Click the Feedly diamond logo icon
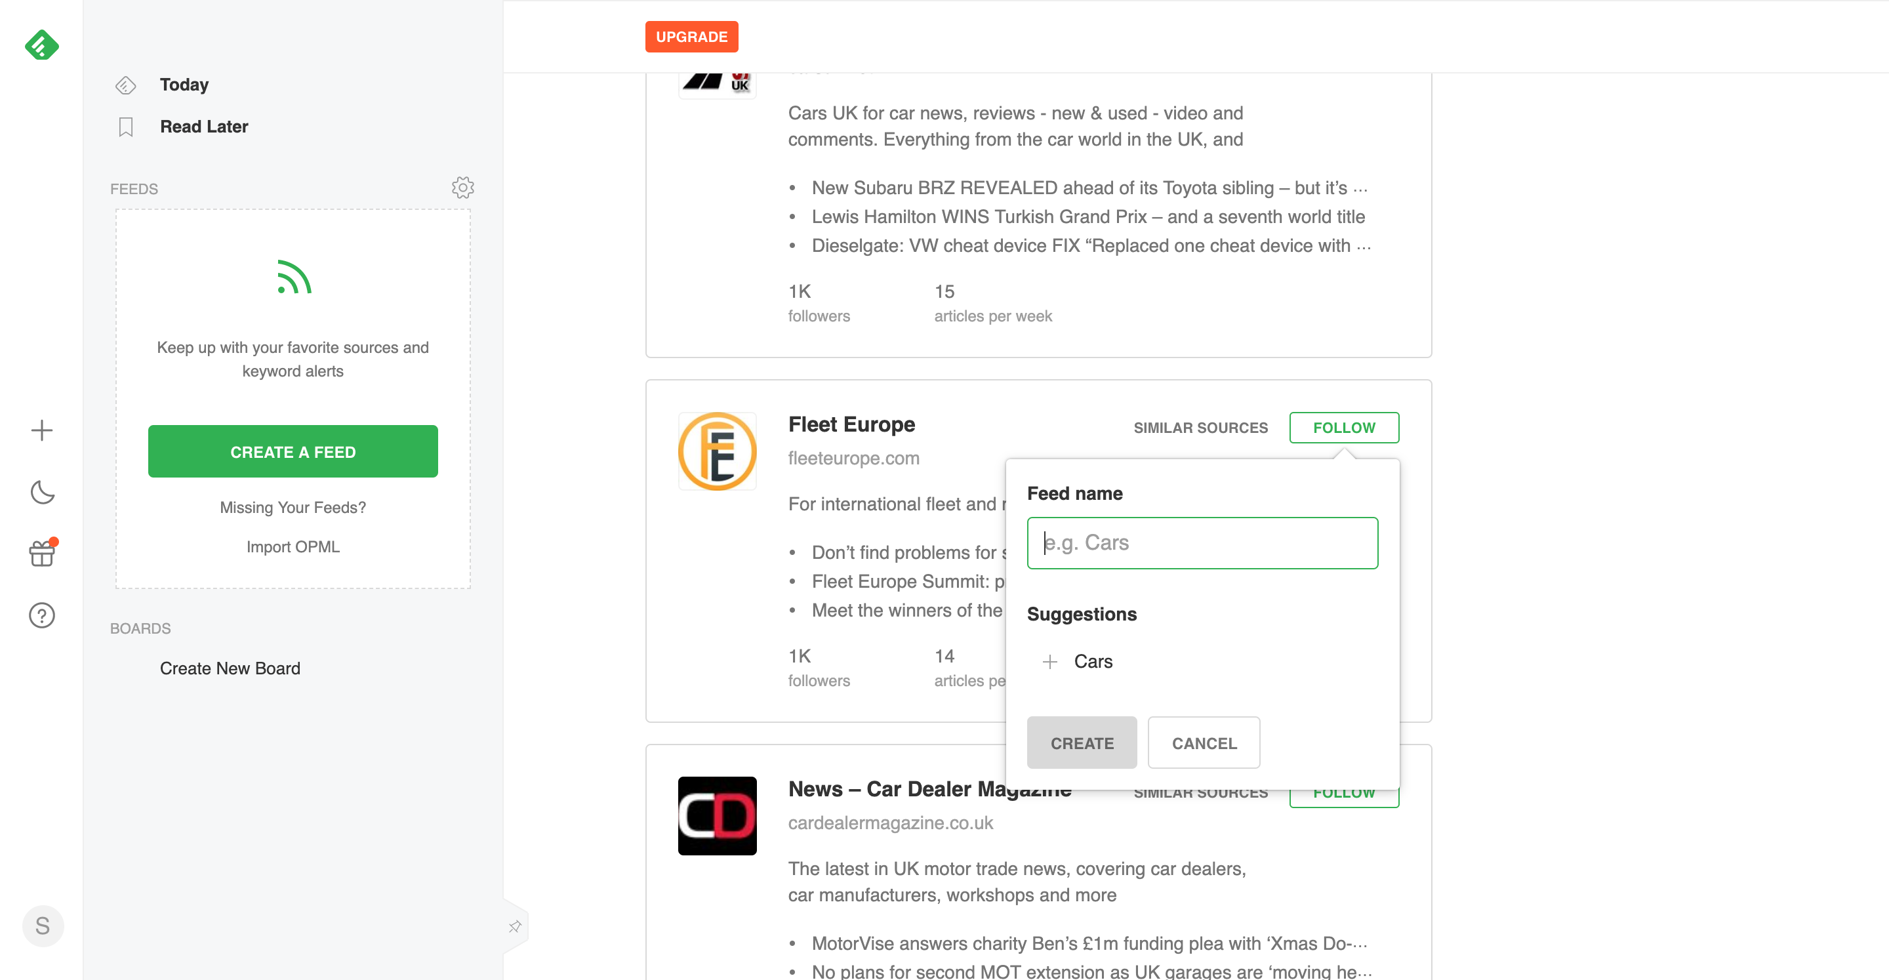 [x=41, y=45]
